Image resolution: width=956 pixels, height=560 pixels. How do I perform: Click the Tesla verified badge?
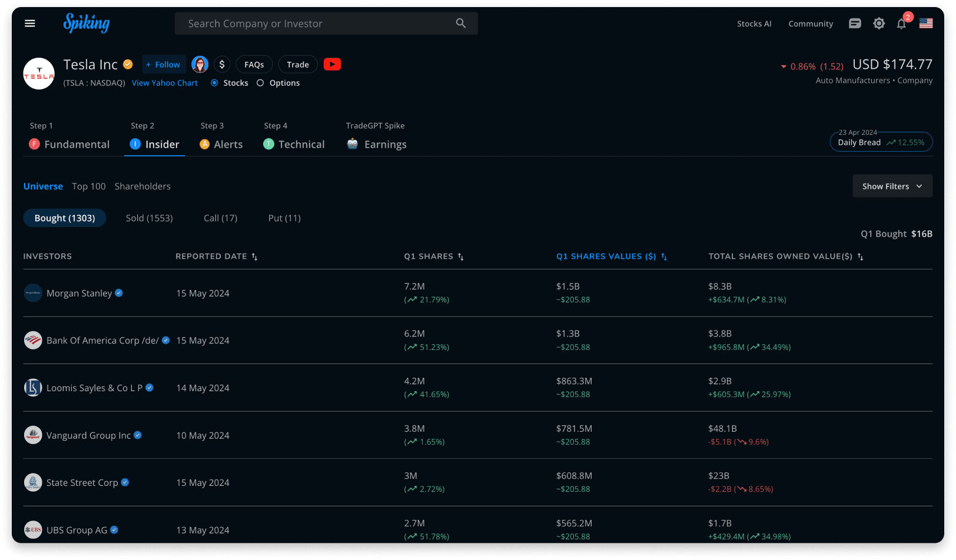[x=128, y=64]
